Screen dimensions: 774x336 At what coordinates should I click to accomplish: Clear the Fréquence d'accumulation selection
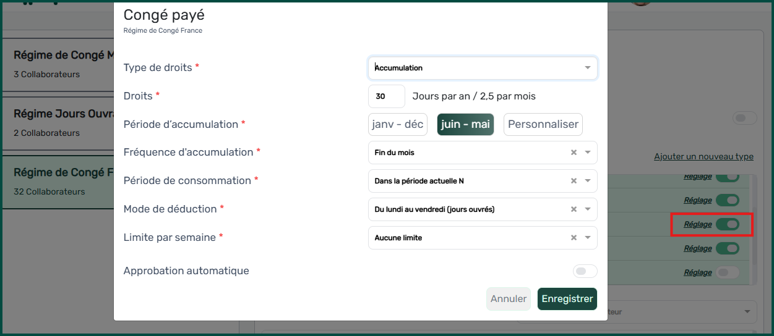[574, 153]
